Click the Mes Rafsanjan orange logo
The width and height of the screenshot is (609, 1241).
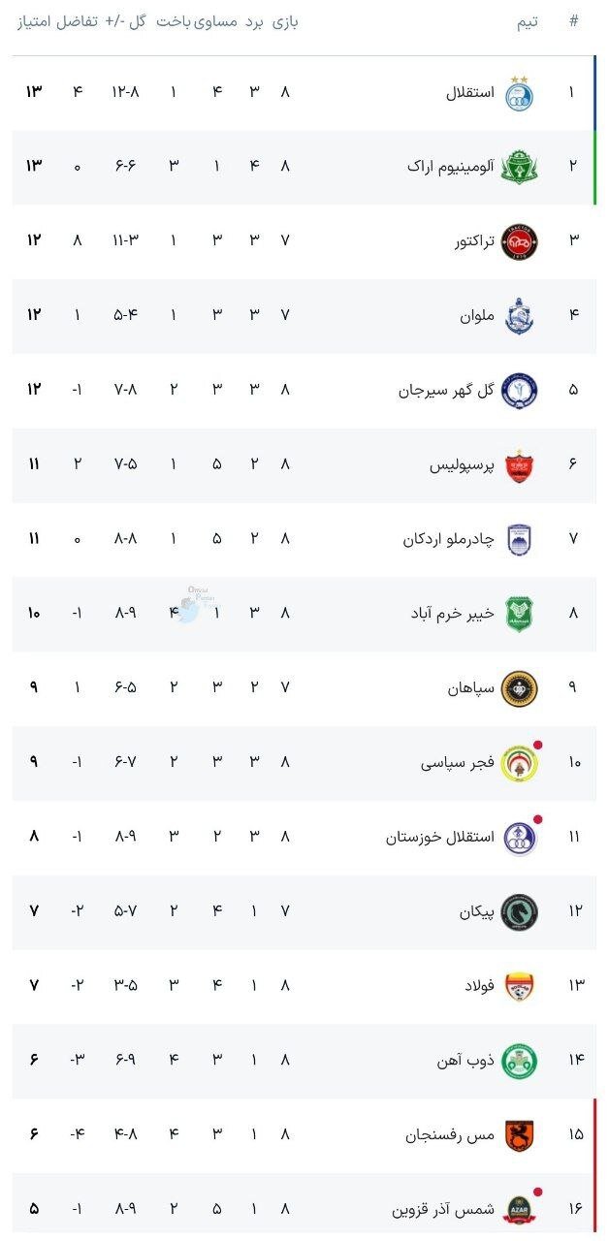520,1135
